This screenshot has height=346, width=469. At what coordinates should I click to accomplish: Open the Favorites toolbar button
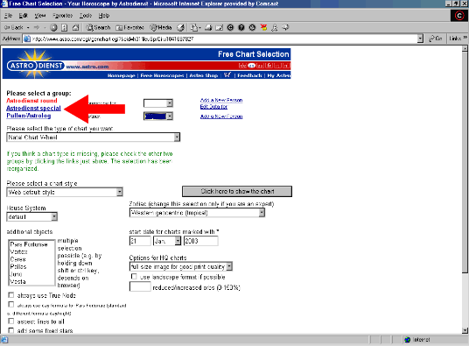pyautogui.click(x=129, y=27)
